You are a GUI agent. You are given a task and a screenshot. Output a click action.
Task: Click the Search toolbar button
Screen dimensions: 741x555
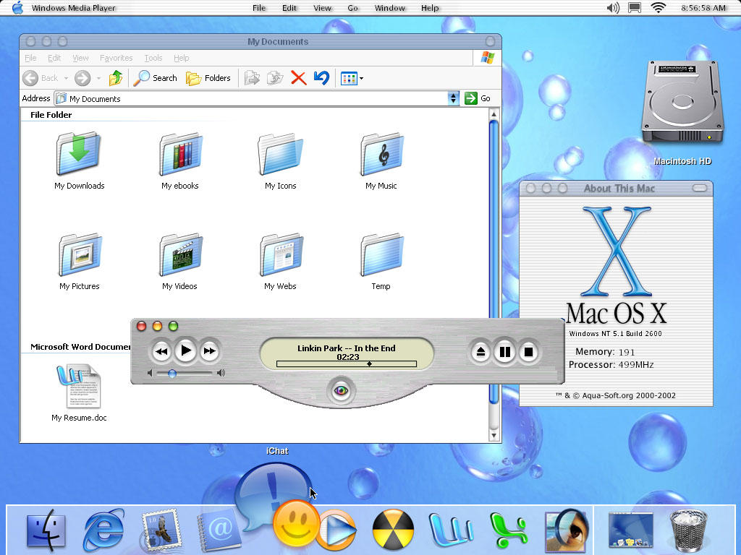[x=155, y=78]
